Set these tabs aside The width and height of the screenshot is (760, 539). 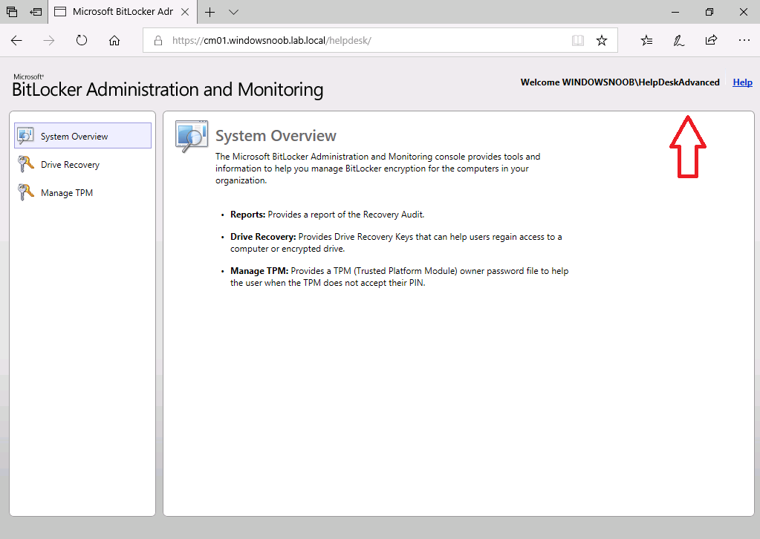click(36, 12)
